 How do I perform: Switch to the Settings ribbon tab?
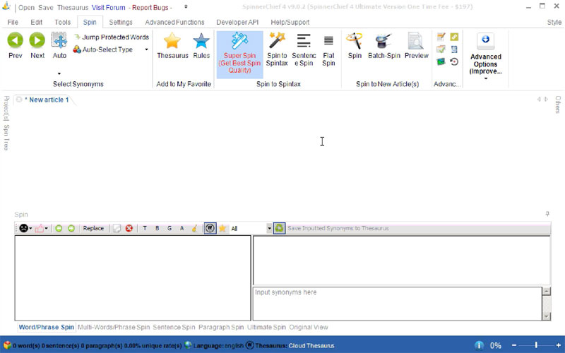[x=120, y=22]
